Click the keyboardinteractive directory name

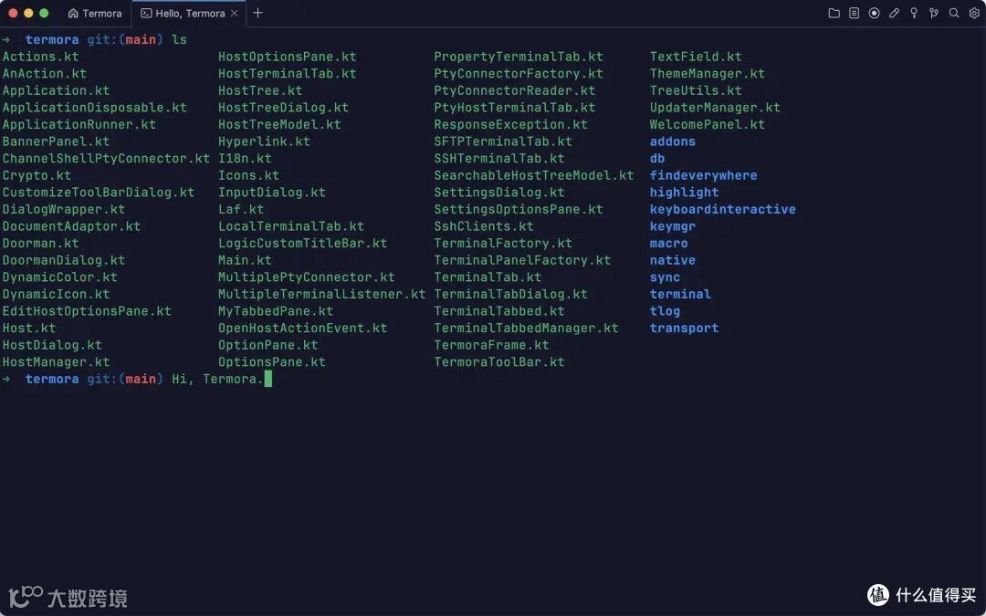tap(723, 209)
